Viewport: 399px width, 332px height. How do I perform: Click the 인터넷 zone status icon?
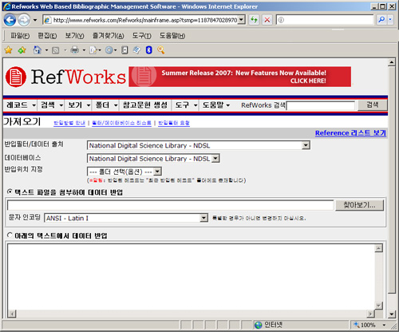258,325
